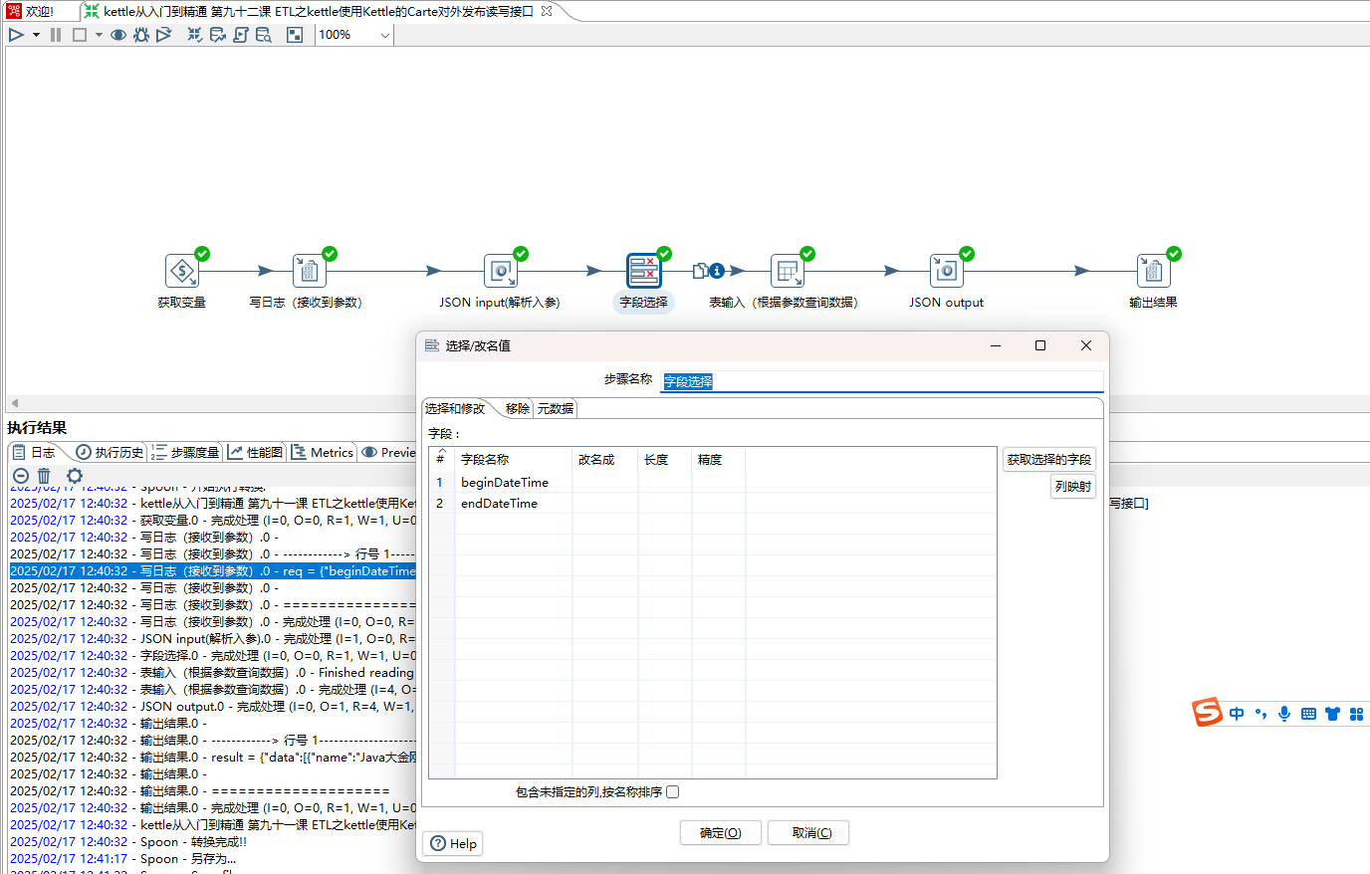
Task: Switch to the 选择和修改 tab in dialog
Action: [x=455, y=408]
